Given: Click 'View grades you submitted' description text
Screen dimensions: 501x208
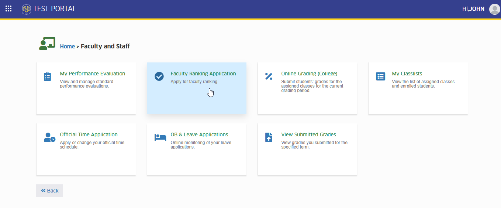Looking at the screenshot, I should pos(314,145).
